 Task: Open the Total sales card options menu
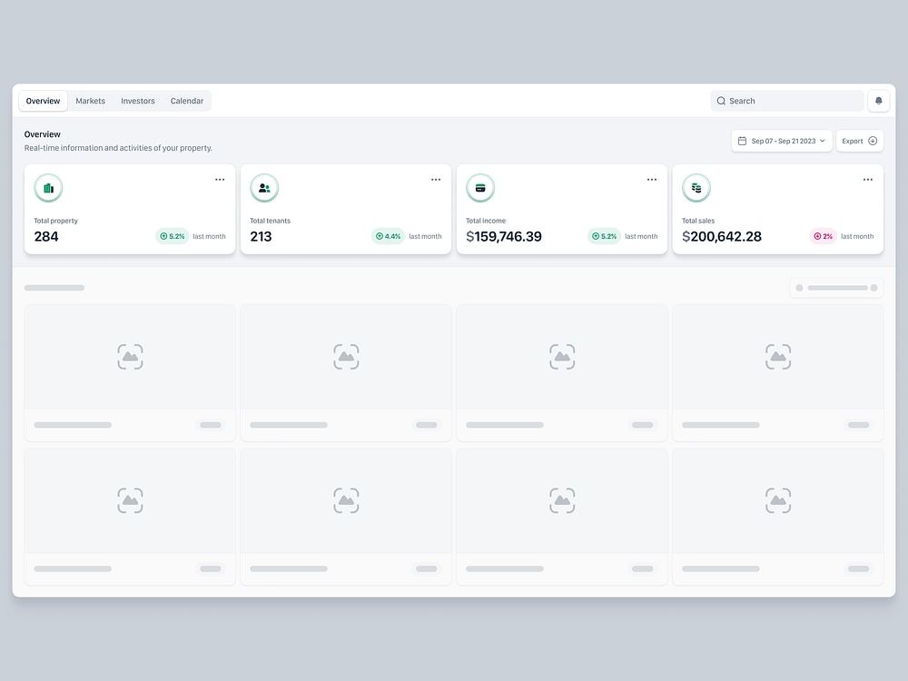coord(868,180)
